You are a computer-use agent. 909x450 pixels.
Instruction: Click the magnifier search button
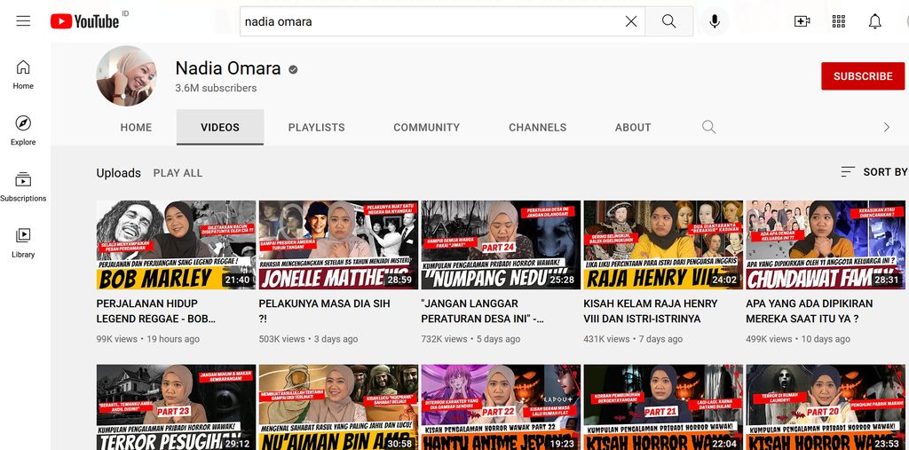coord(669,21)
